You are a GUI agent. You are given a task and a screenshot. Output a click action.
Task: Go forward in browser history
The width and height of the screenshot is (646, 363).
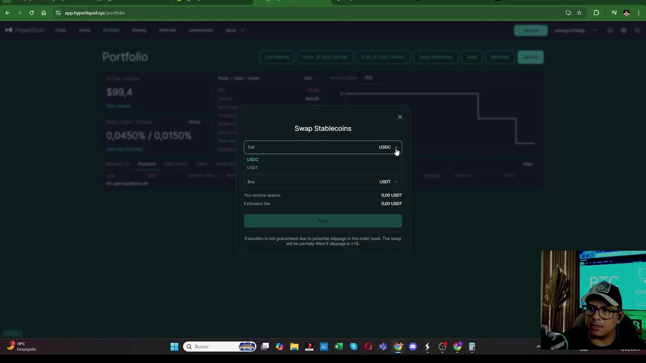(x=19, y=13)
